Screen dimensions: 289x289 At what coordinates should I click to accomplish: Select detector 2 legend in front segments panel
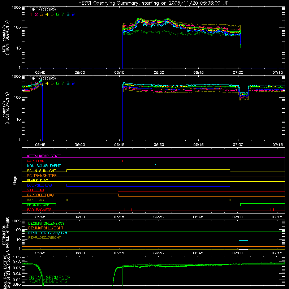pos(36,14)
